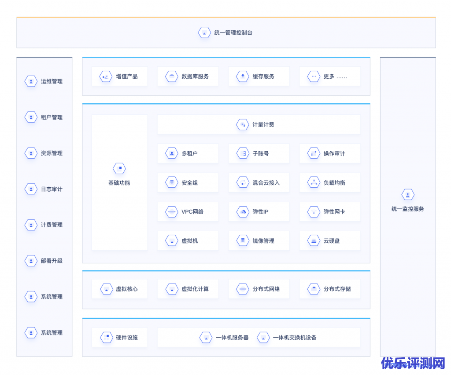Click the 硬件设施 hexagon icon
Viewport: 451px width, 375px height.
tap(106, 338)
